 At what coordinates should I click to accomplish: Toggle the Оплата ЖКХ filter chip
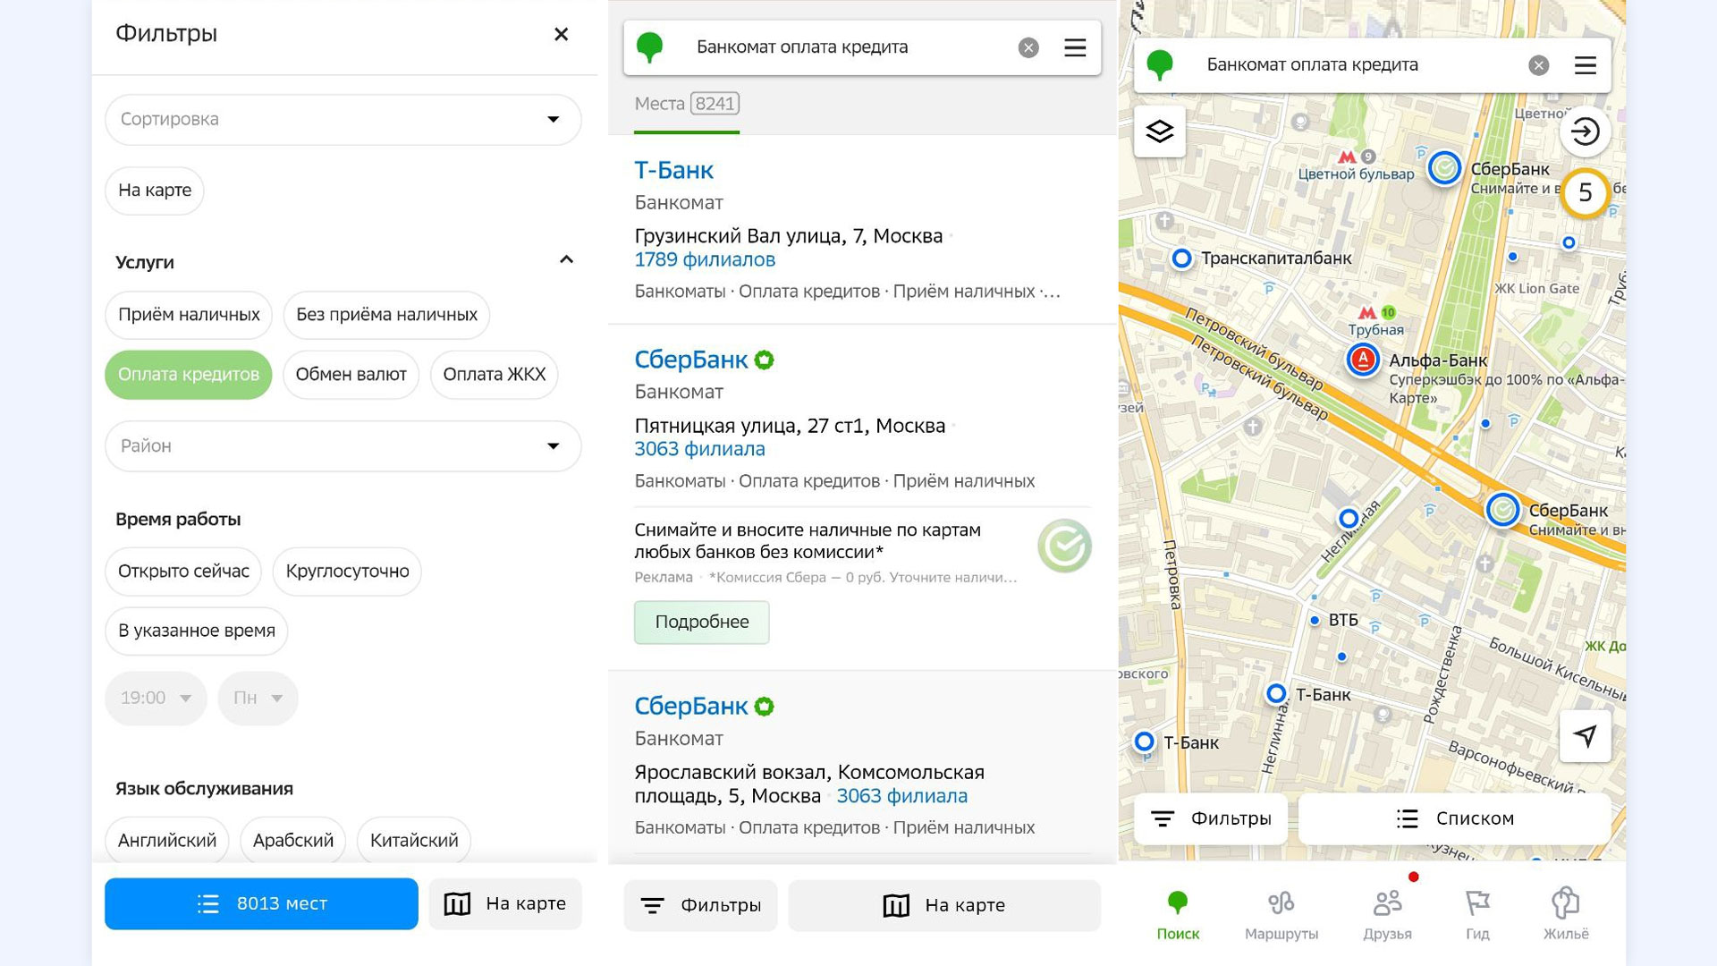(495, 375)
